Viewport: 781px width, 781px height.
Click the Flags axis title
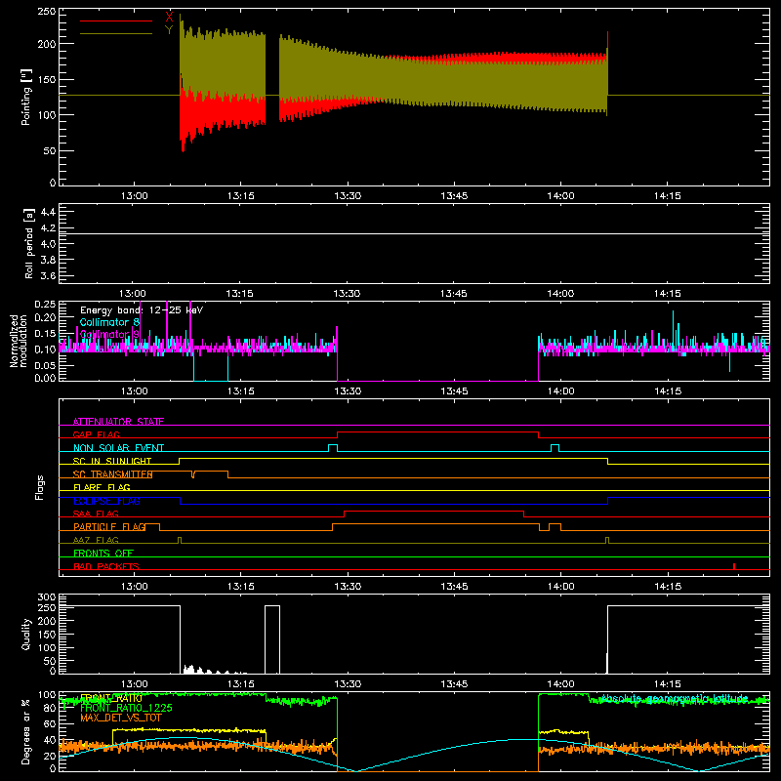[39, 487]
